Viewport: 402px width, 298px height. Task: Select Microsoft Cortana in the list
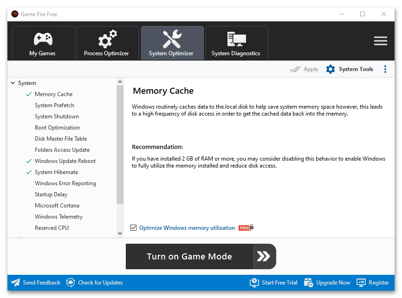57,206
